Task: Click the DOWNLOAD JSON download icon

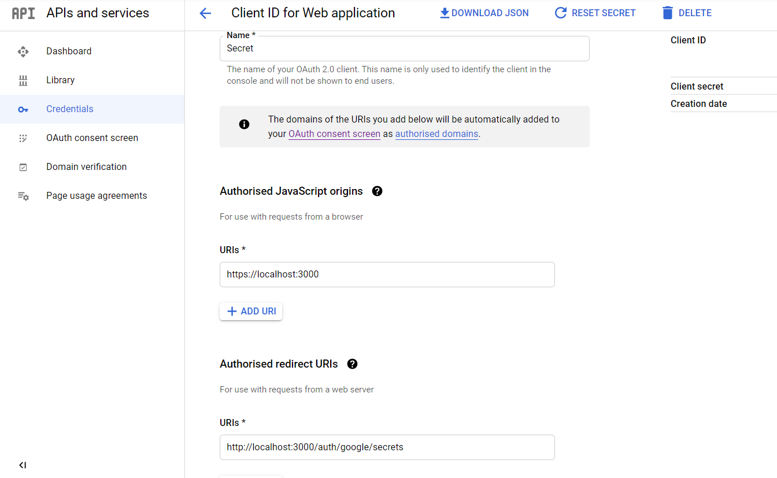Action: point(445,12)
